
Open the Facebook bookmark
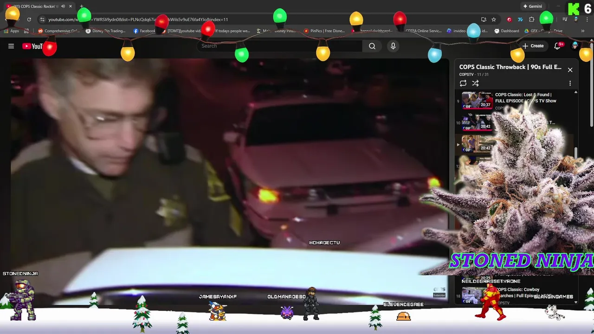145,31
